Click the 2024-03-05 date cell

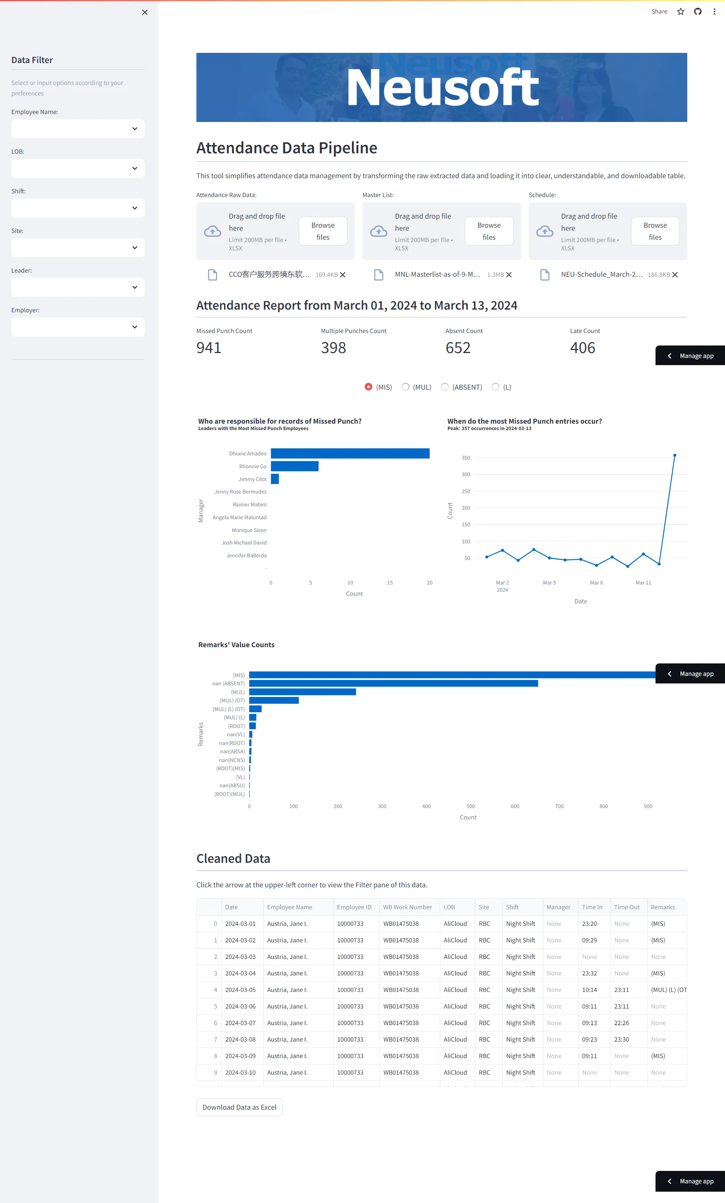point(242,990)
